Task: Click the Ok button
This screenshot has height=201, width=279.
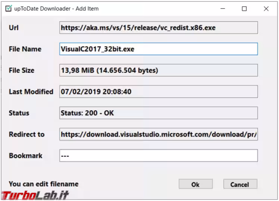Action: [x=195, y=184]
